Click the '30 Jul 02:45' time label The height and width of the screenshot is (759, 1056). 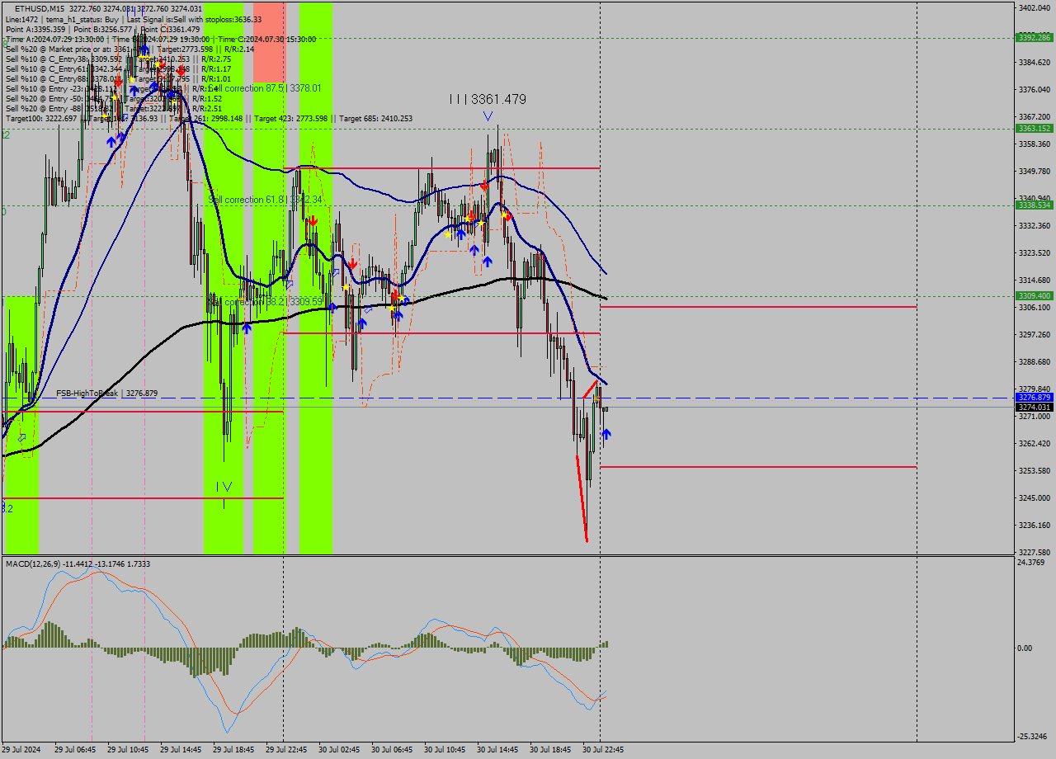coord(339,750)
